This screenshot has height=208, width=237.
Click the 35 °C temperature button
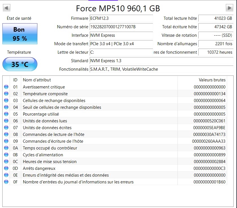pos(20,64)
